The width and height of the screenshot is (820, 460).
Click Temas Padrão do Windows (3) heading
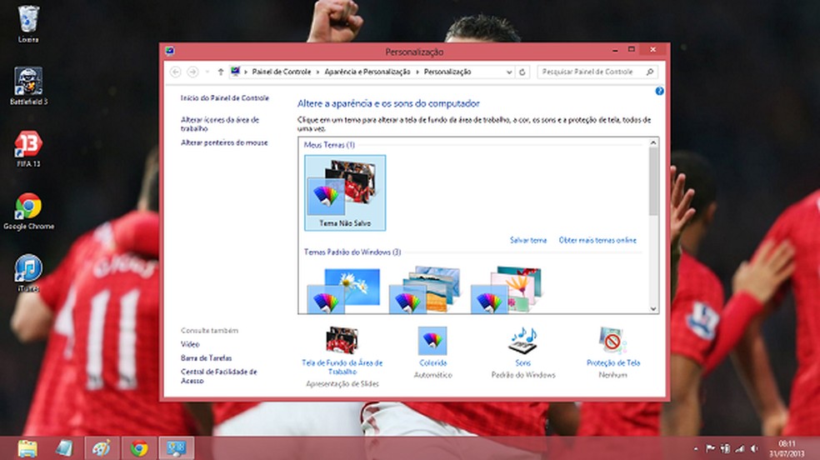click(x=352, y=252)
